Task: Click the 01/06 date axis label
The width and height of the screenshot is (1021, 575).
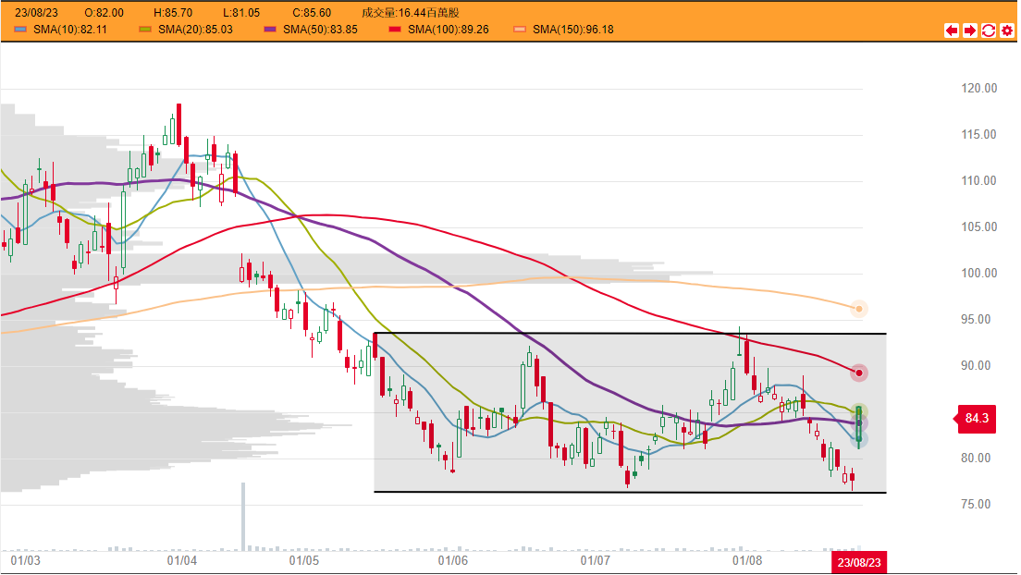Action: tap(452, 561)
